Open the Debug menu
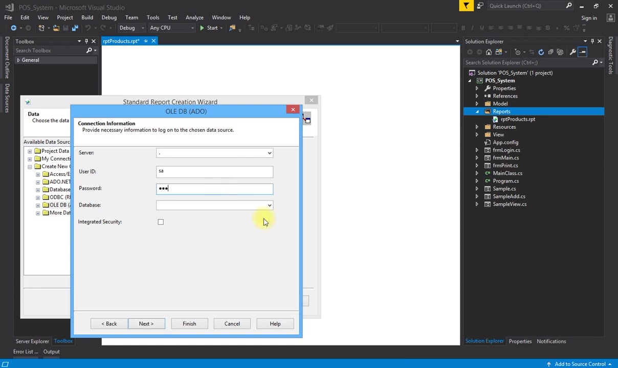Image resolution: width=618 pixels, height=368 pixels. [x=109, y=17]
